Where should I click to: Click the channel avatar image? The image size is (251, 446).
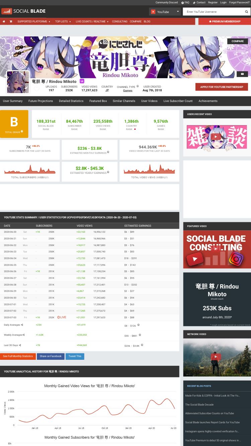click(x=18, y=82)
